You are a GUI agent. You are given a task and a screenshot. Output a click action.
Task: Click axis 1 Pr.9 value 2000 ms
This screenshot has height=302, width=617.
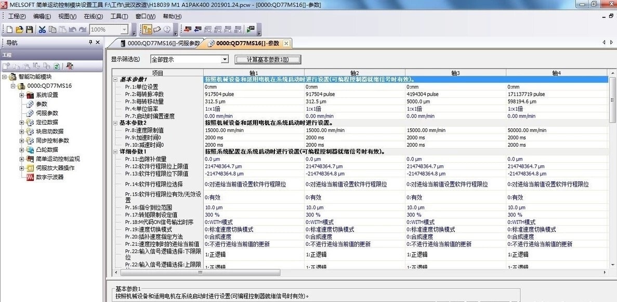pos(214,137)
